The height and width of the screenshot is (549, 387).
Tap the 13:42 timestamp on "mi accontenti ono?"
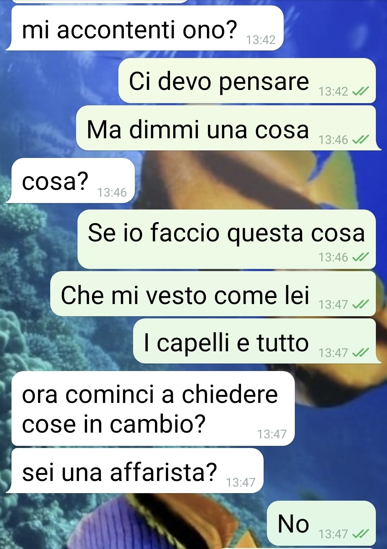click(x=261, y=40)
